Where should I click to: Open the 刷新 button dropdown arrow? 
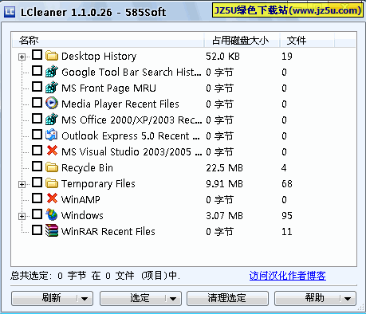pos(85,299)
